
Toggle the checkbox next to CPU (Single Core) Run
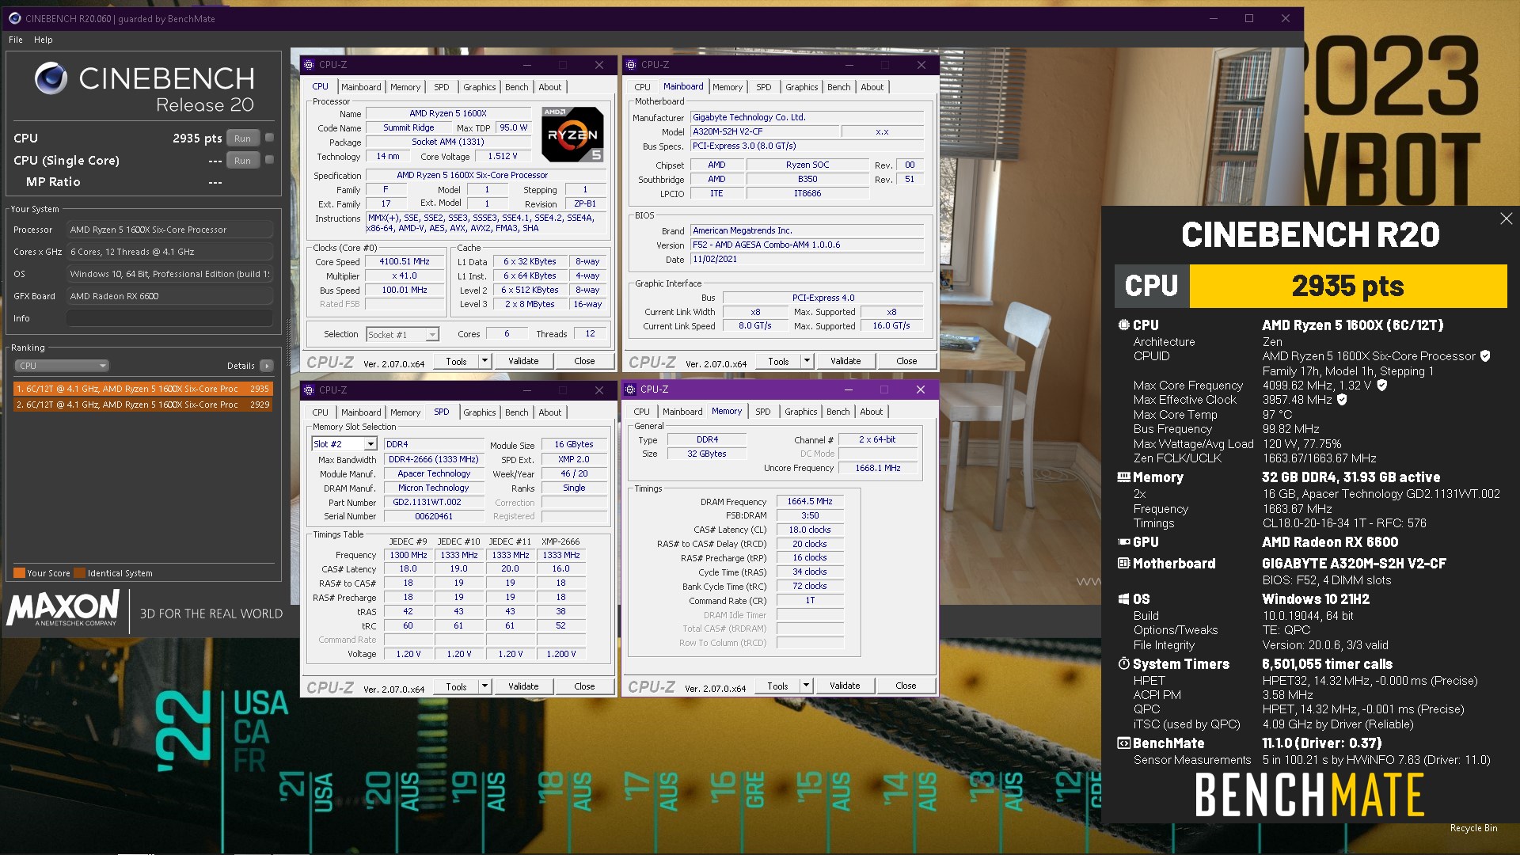click(x=269, y=160)
